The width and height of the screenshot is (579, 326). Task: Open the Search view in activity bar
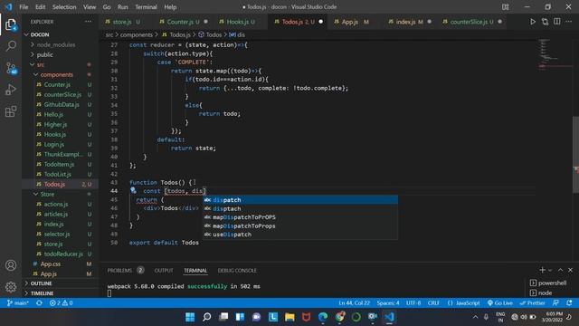click(x=11, y=46)
